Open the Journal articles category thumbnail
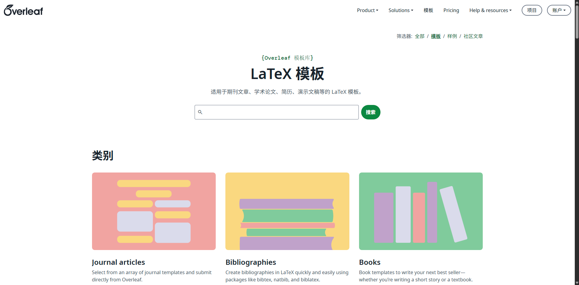This screenshot has width=579, height=285. coord(154,211)
